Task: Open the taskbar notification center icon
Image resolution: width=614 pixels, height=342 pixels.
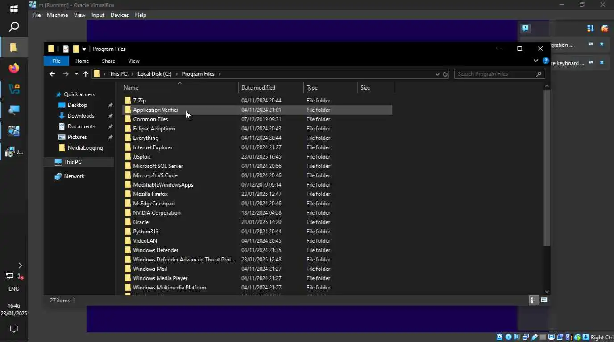Action: pyautogui.click(x=14, y=329)
